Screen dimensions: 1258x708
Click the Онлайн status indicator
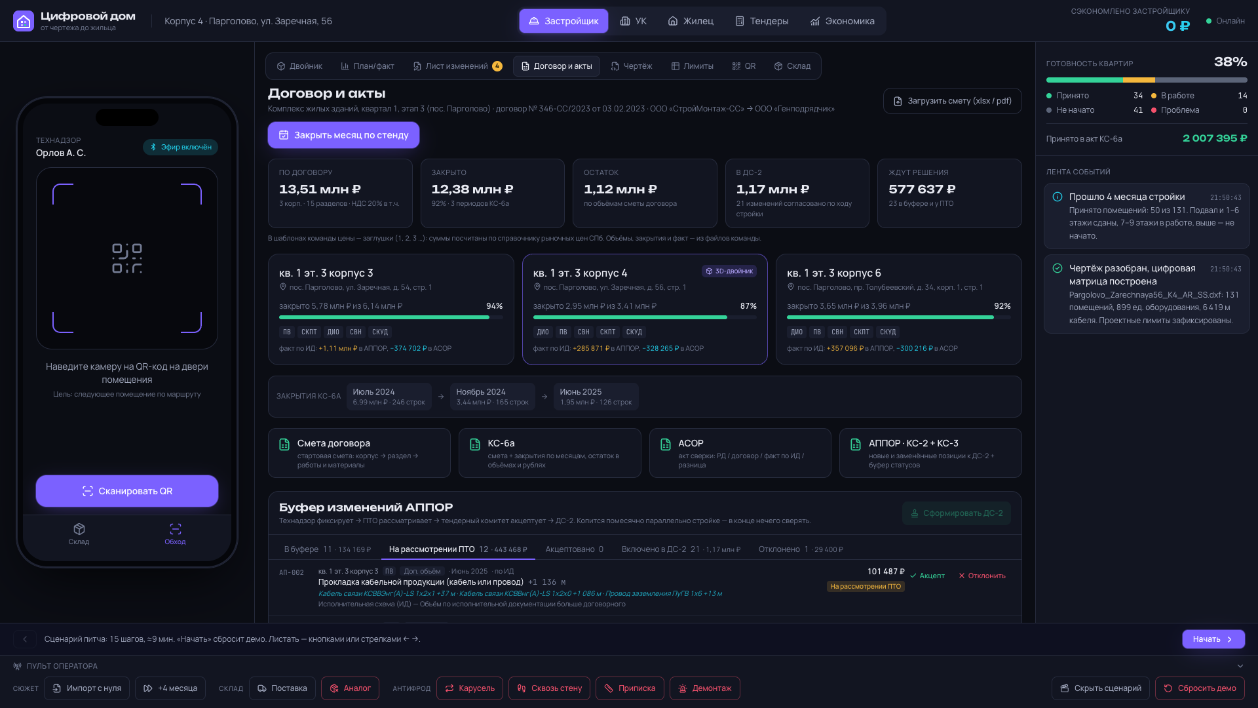coord(1225,21)
